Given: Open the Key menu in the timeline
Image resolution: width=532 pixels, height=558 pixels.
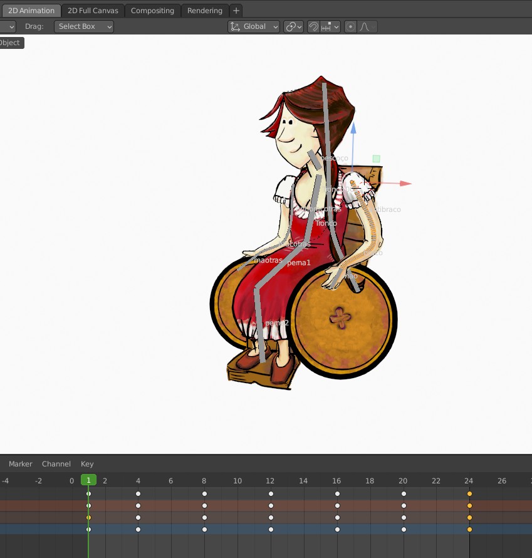Looking at the screenshot, I should [x=87, y=464].
